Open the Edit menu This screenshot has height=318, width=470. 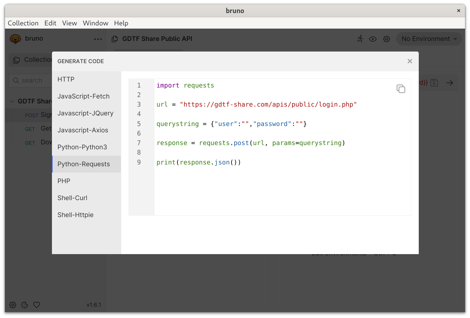pyautogui.click(x=50, y=23)
